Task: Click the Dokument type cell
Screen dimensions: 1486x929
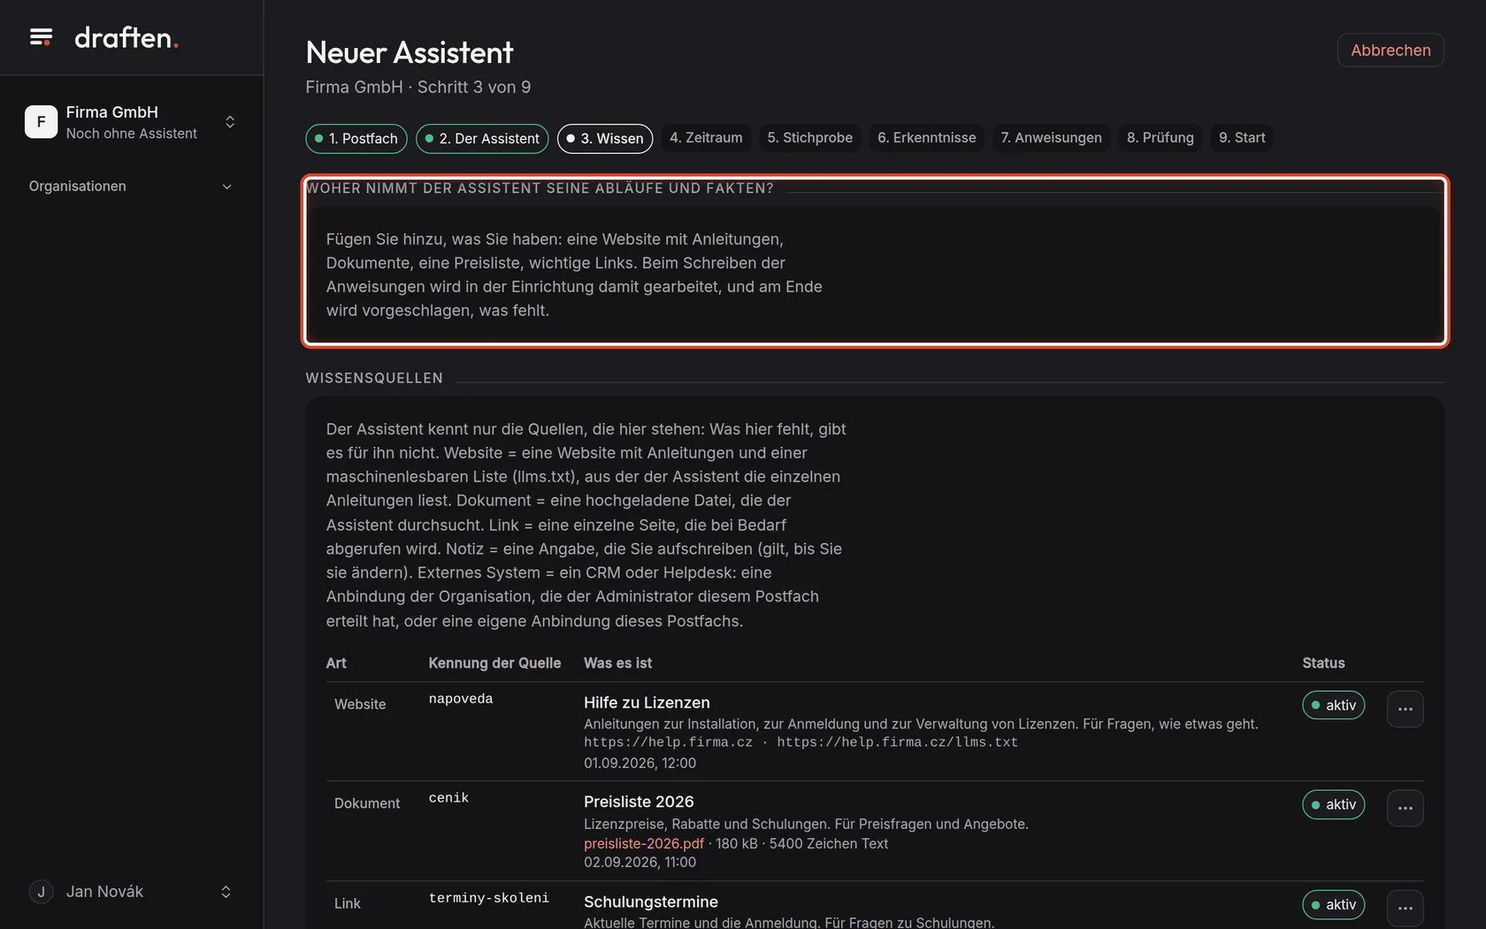Action: pos(367,803)
